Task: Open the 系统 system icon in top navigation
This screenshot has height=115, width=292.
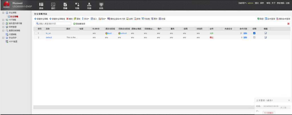Action: (101, 5)
